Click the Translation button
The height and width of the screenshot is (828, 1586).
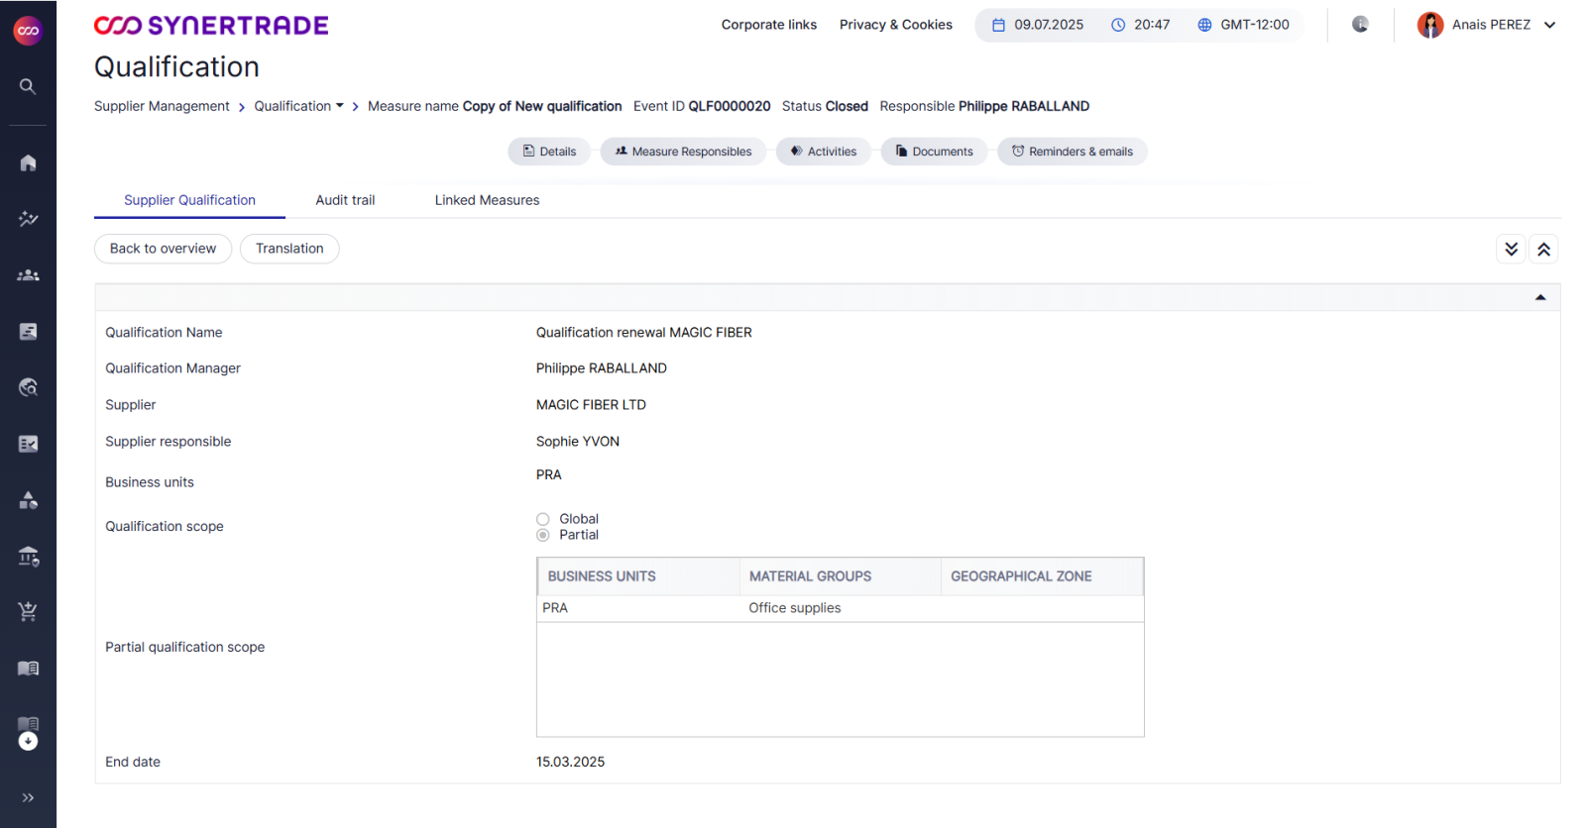(289, 249)
